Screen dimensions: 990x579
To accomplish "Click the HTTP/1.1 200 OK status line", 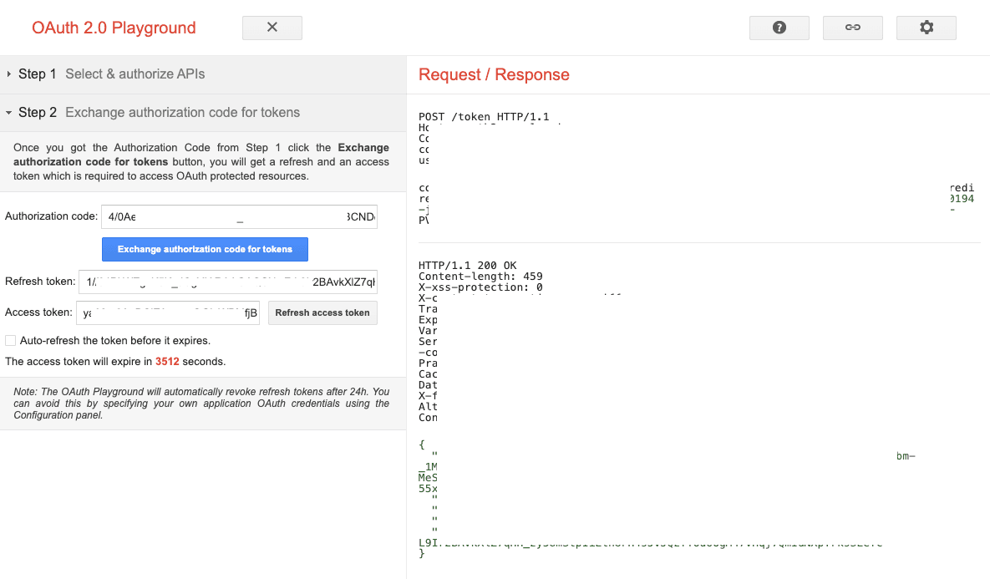I will pyautogui.click(x=467, y=266).
